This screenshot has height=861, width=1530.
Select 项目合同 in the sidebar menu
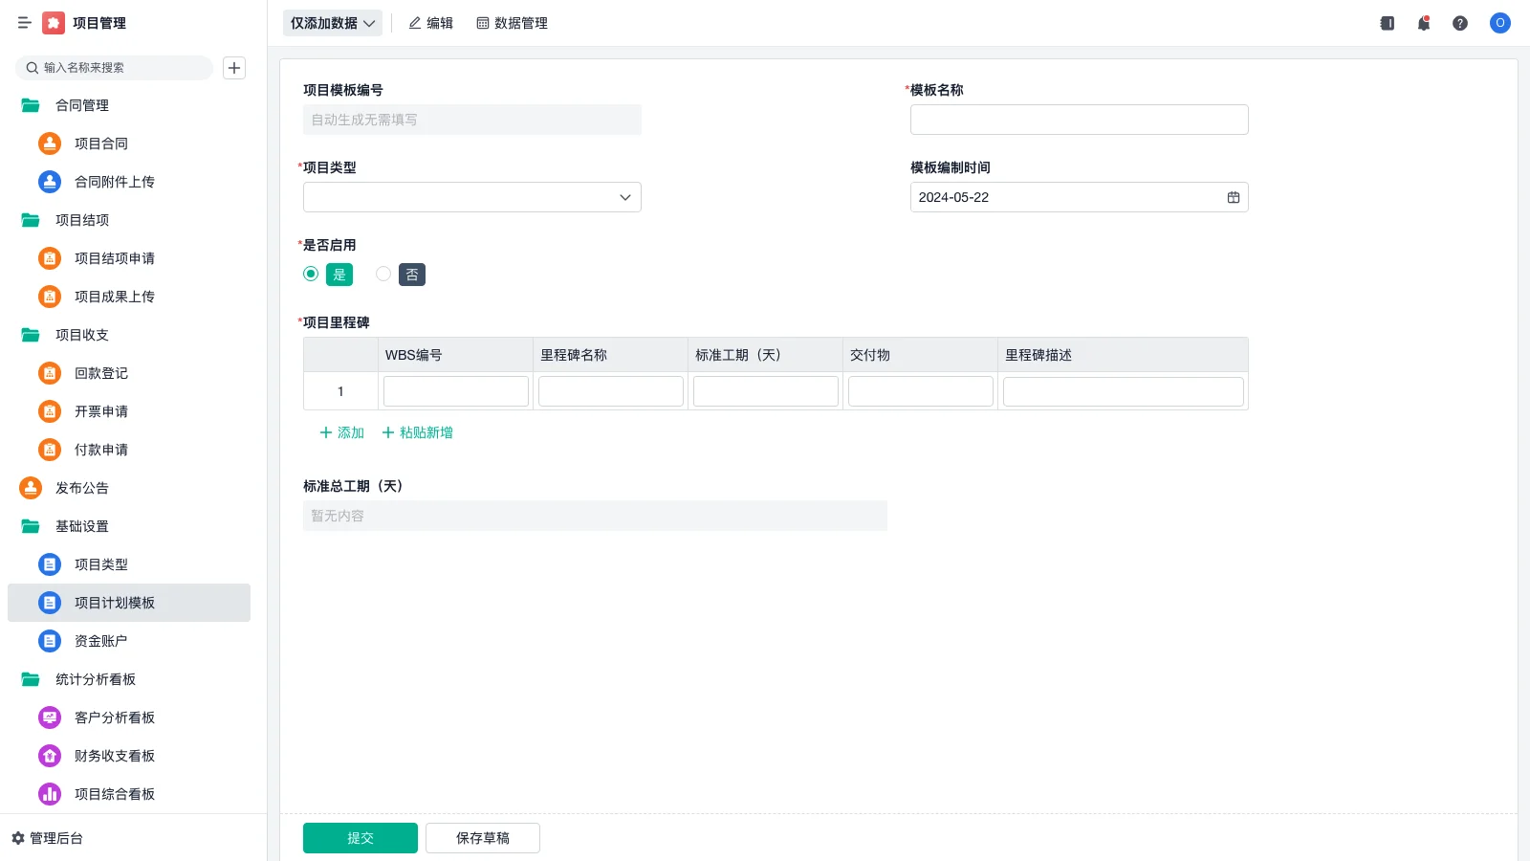point(102,143)
